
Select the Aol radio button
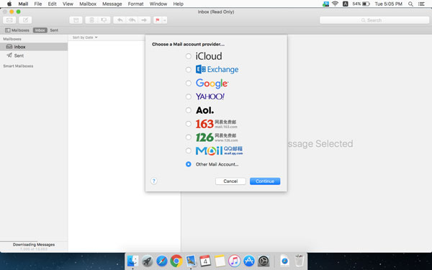(x=189, y=110)
